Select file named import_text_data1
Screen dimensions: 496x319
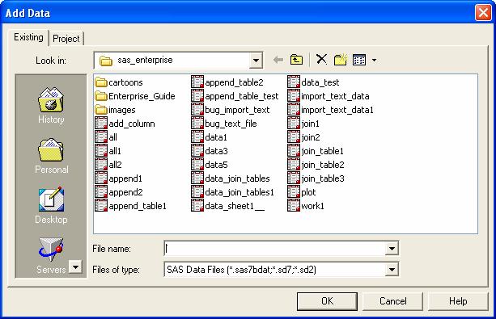tap(330, 110)
